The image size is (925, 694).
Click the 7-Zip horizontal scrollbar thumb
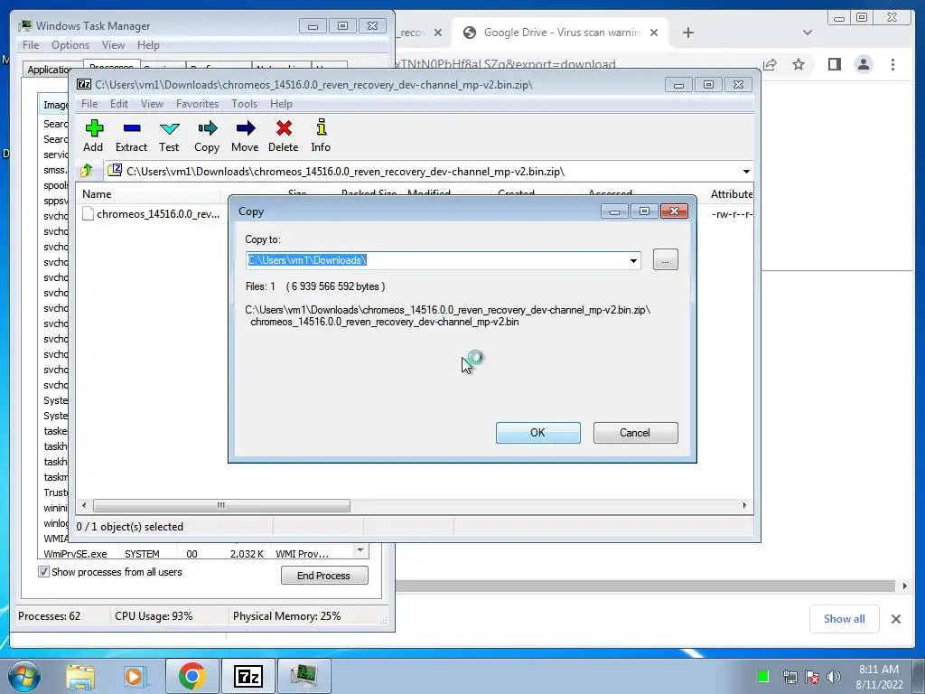click(221, 506)
